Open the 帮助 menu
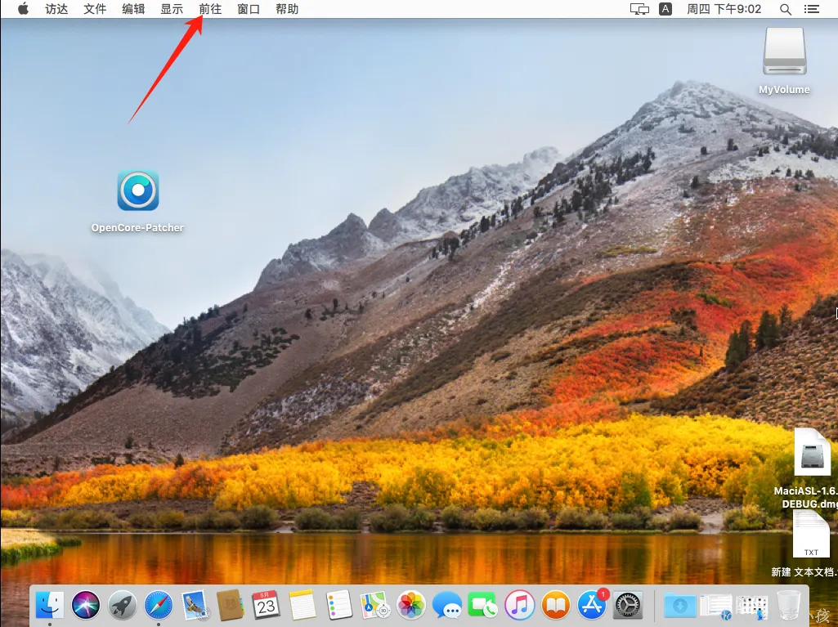 (x=287, y=9)
